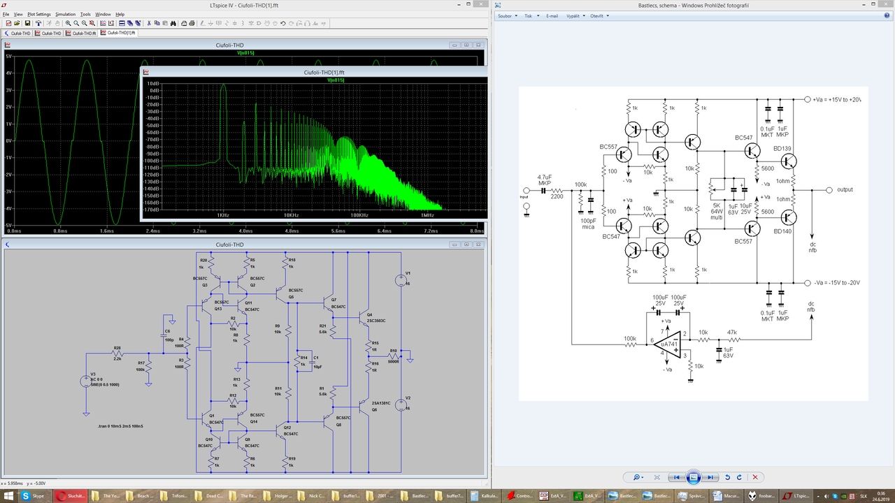Image resolution: width=895 pixels, height=503 pixels.
Task: Click the Cascade Windows toolbar icon
Action: coord(130,23)
